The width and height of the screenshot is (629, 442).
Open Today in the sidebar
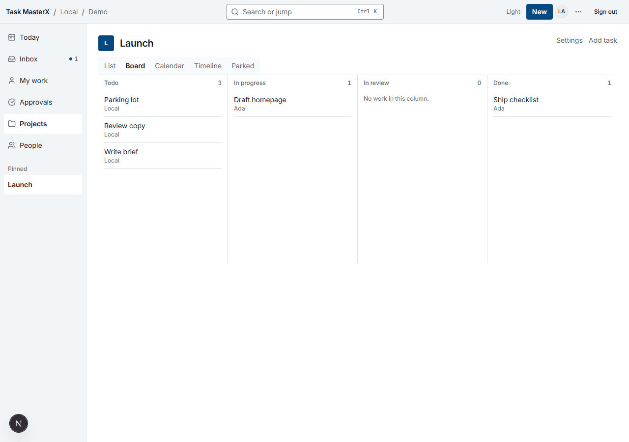tap(43, 37)
